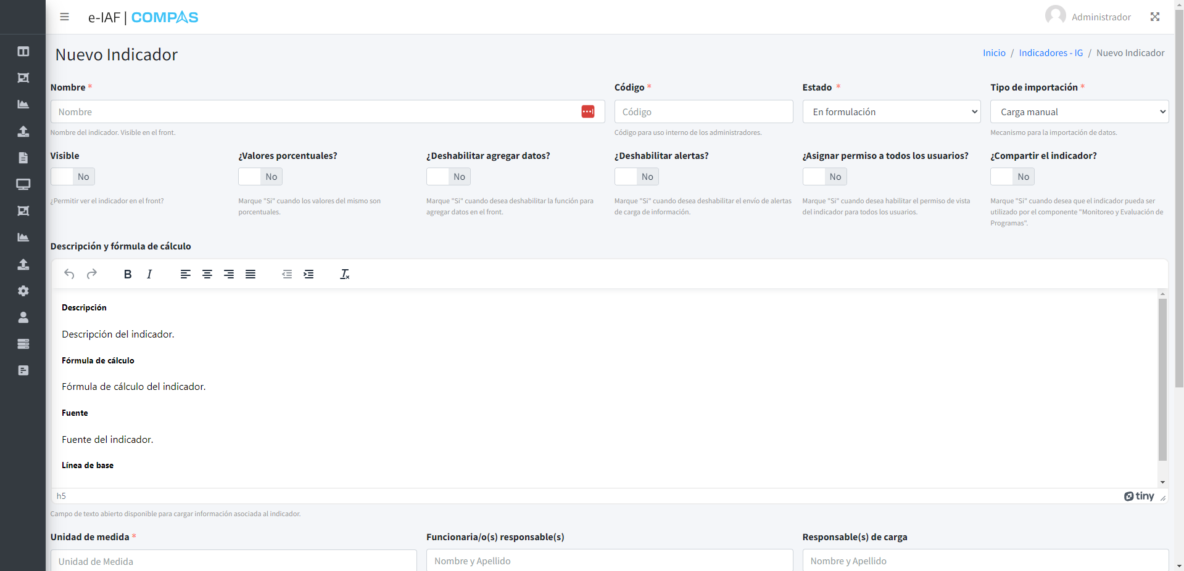
Task: Toggle the Visible switch
Action: [x=73, y=177]
